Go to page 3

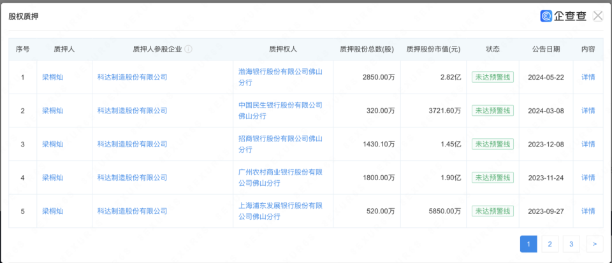click(x=571, y=244)
